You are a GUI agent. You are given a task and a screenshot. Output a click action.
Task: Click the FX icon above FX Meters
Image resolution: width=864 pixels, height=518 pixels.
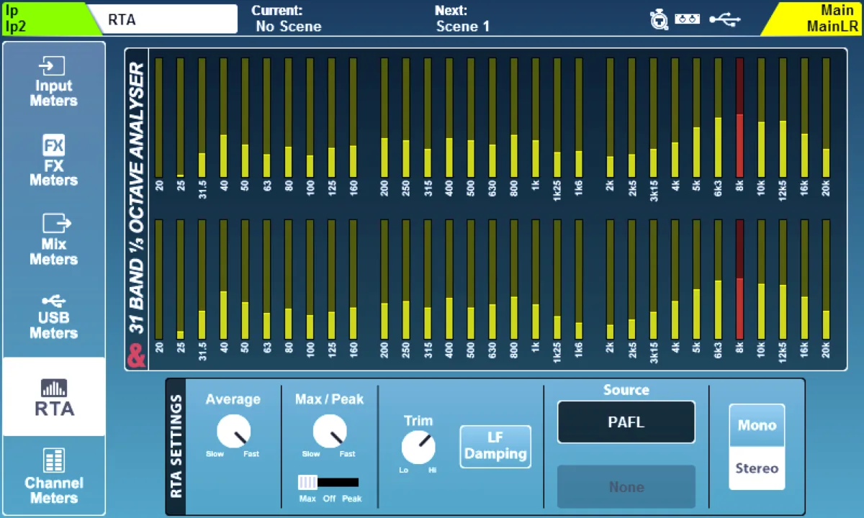pos(54,146)
